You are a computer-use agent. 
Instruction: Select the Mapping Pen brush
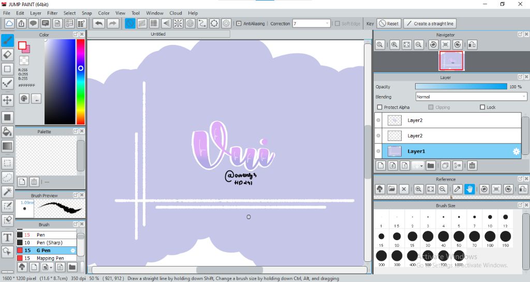pyautogui.click(x=47, y=258)
